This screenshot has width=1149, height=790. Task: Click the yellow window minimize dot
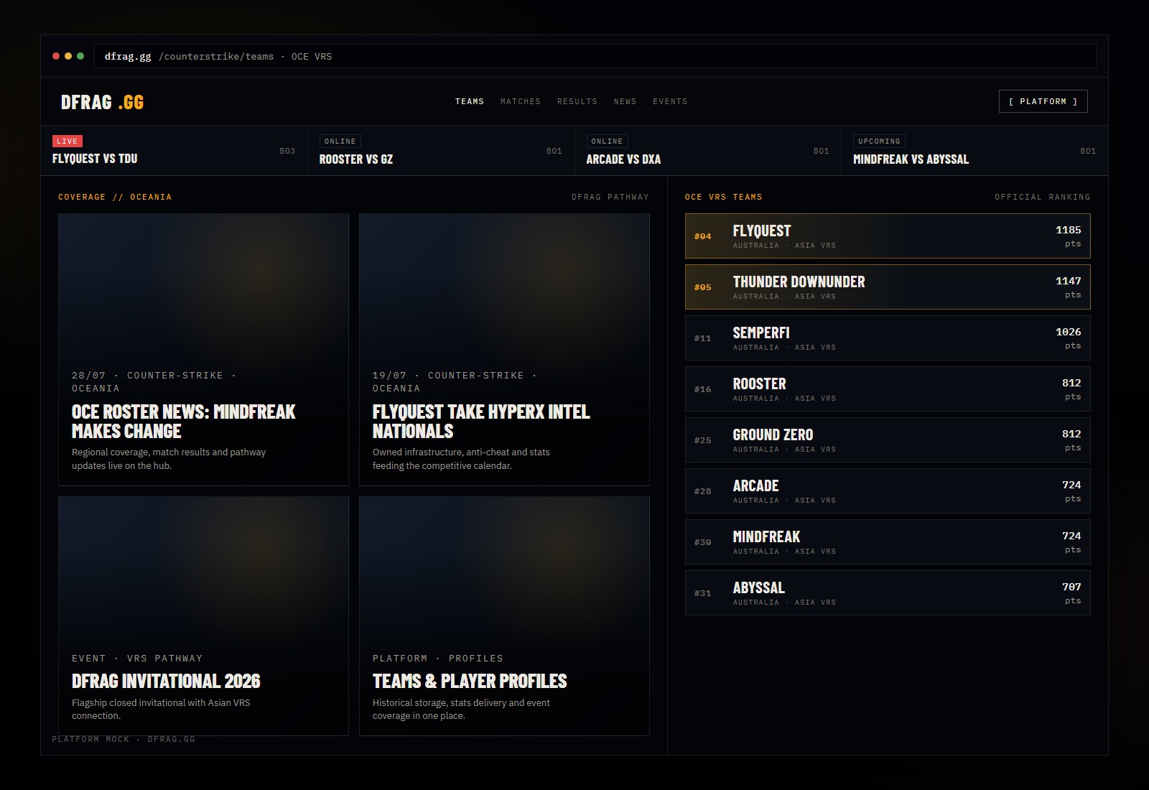point(68,56)
